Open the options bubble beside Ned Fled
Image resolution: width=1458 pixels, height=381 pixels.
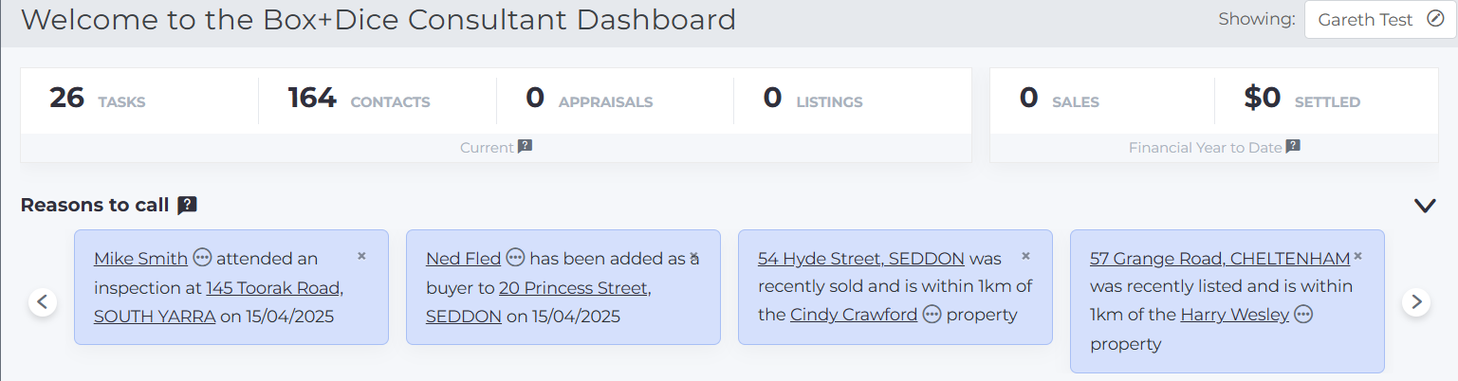pos(515,258)
